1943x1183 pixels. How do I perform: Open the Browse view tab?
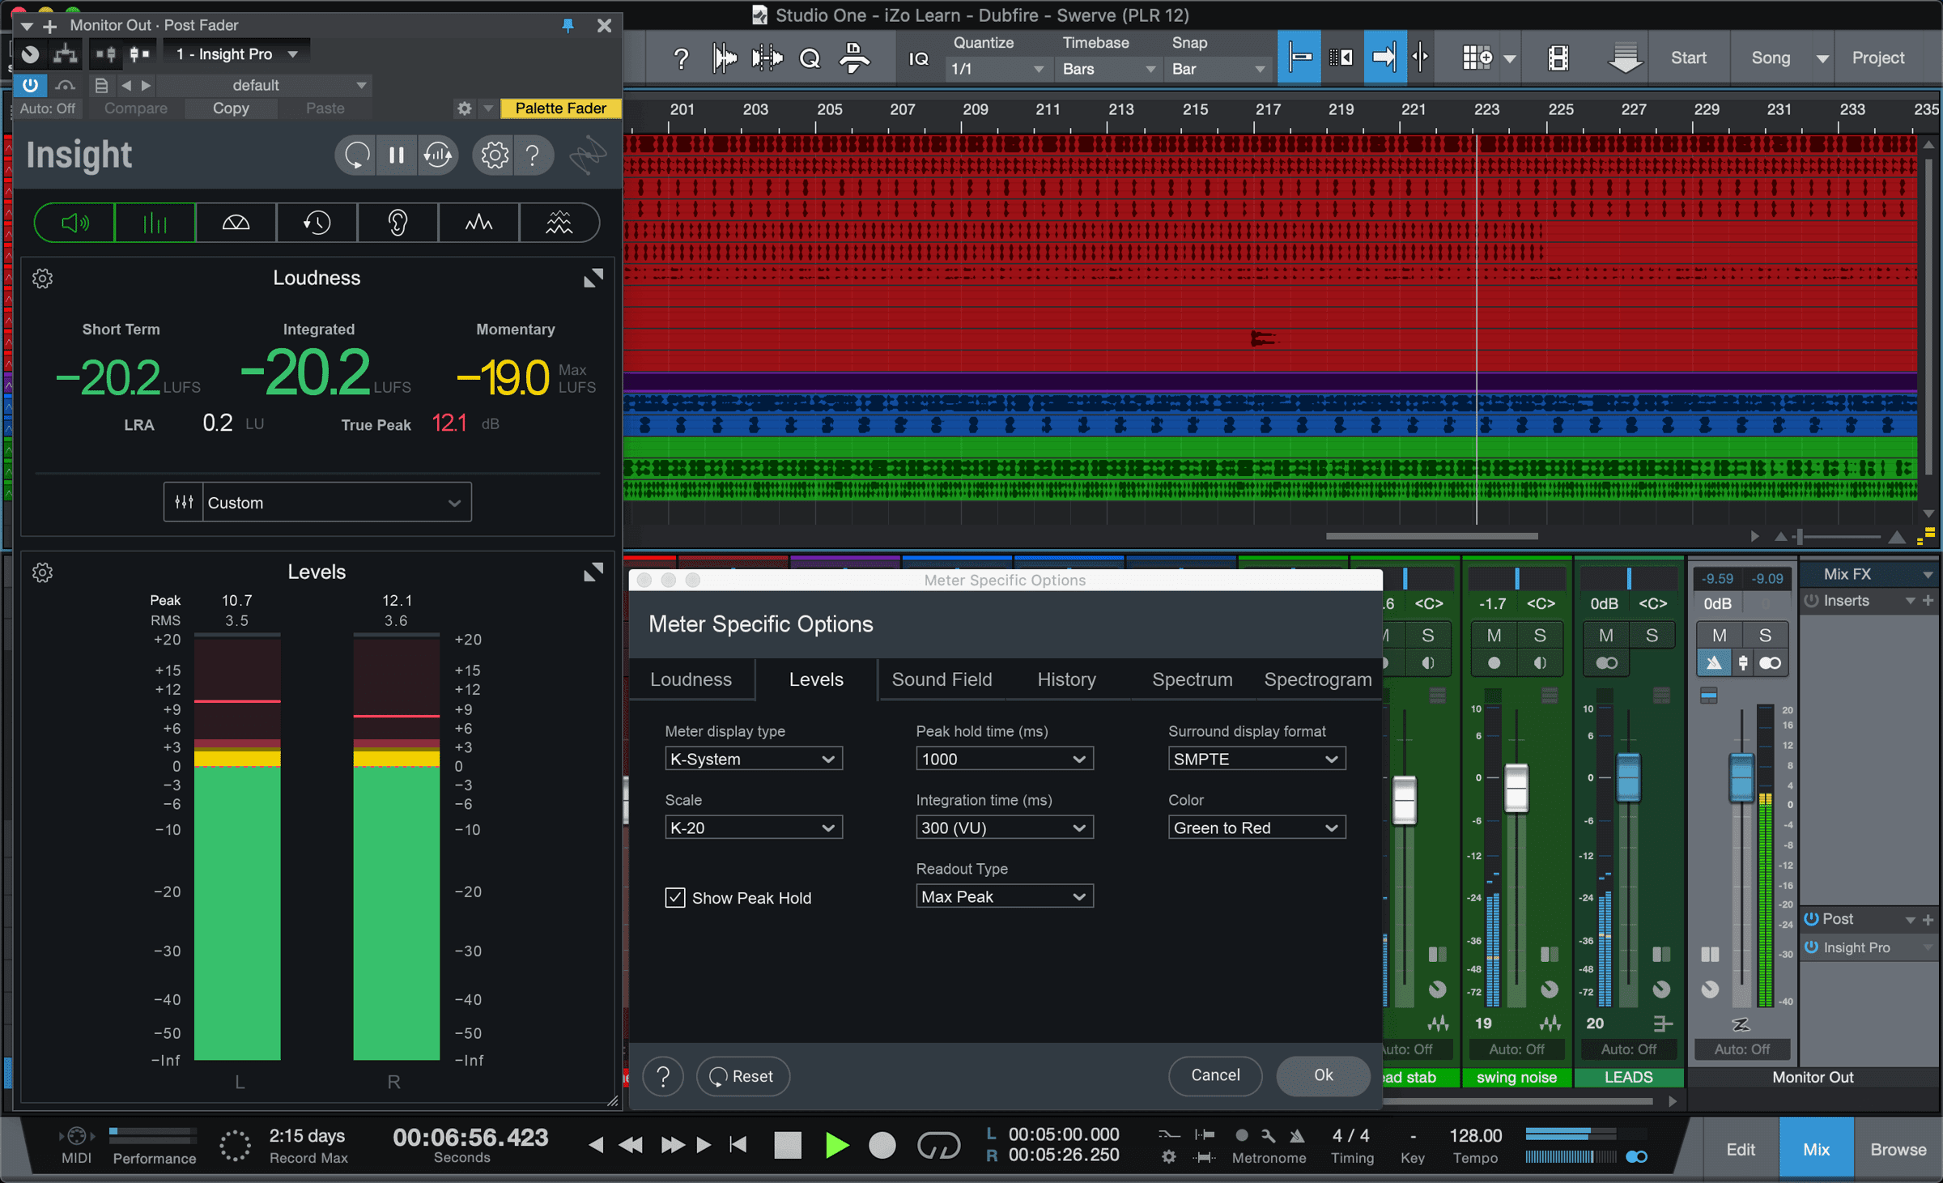coord(1898,1149)
